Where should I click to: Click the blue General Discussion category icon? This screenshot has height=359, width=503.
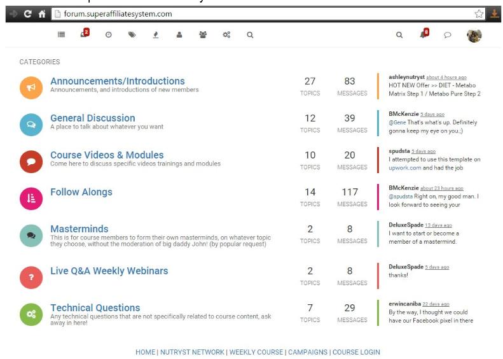31,125
